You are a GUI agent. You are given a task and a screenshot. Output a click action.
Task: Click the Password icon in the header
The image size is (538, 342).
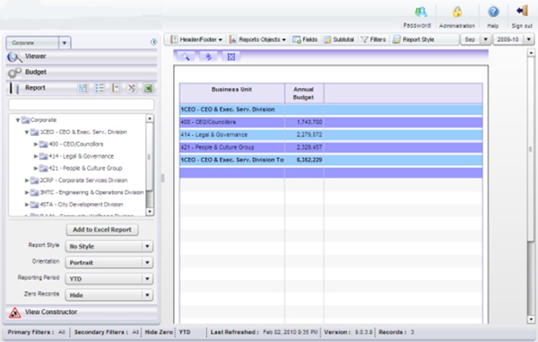coord(420,12)
